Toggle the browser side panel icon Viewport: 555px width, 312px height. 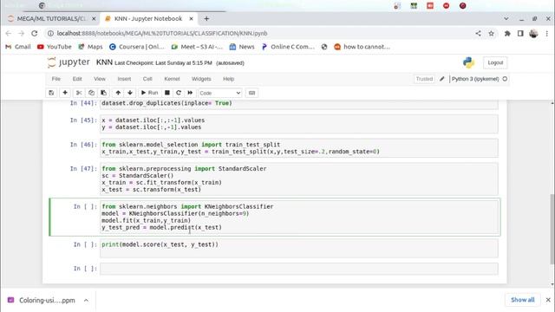[x=520, y=33]
